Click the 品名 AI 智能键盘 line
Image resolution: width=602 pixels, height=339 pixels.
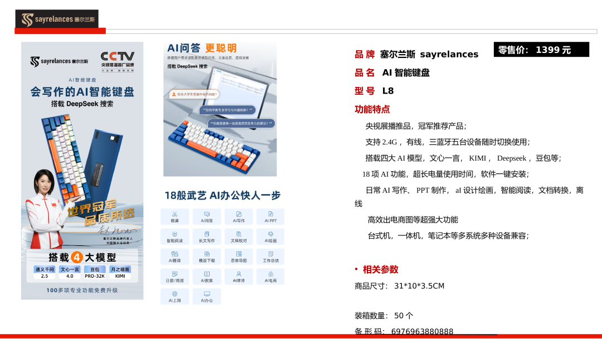[392, 72]
